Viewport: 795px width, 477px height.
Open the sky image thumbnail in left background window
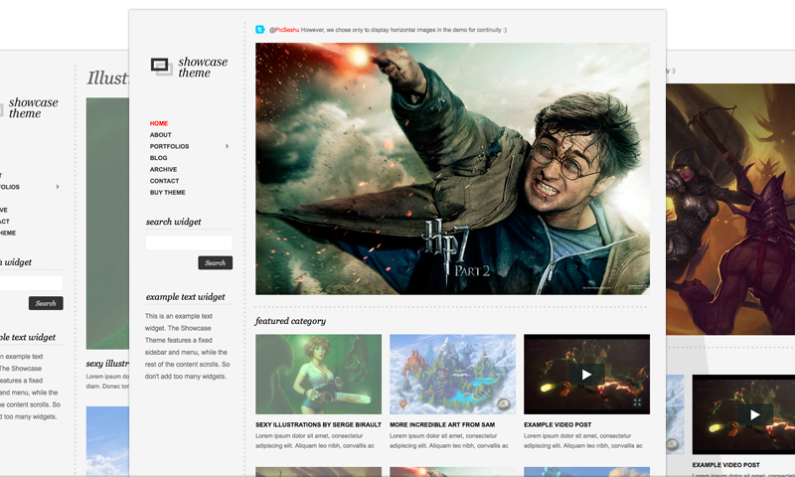107,441
